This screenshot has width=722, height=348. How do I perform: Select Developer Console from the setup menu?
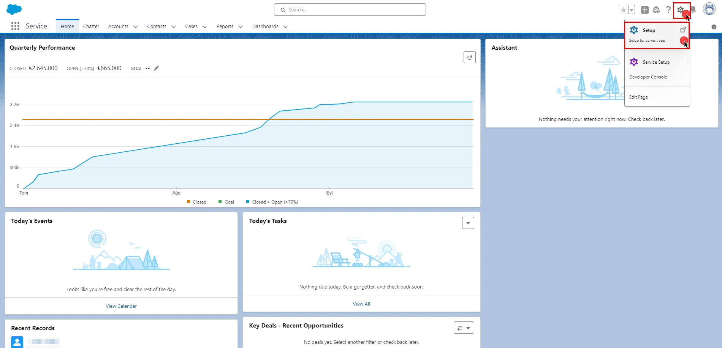click(x=648, y=77)
